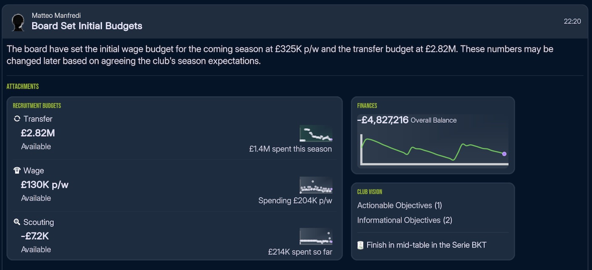This screenshot has height=270, width=592.
Task: Click the Wage shirt icon
Action: pos(17,171)
